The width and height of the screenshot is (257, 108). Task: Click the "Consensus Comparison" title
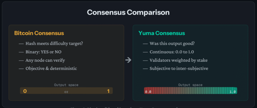point(128,12)
